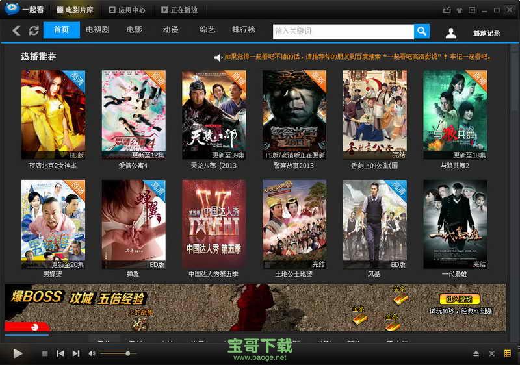Click the orange announcement marquee text
This screenshot has width=520, height=365.
pyautogui.click(x=357, y=57)
